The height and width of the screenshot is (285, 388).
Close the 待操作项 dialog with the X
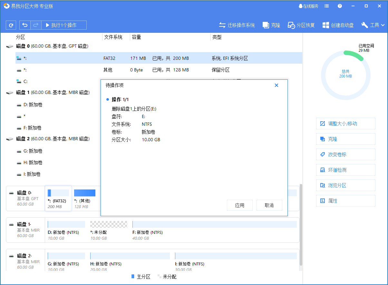tap(276, 85)
